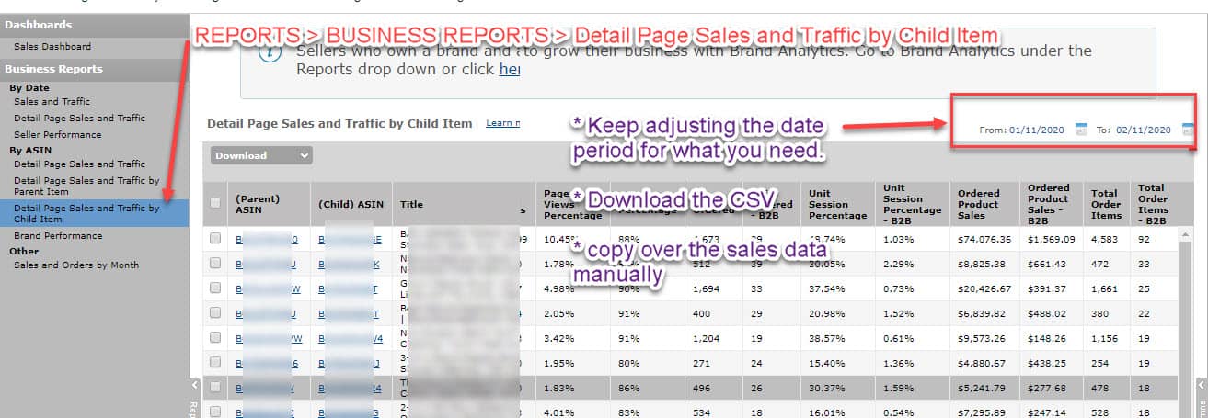Click the 1,661 total order items cell
Image resolution: width=1208 pixels, height=418 pixels.
[x=1104, y=288]
